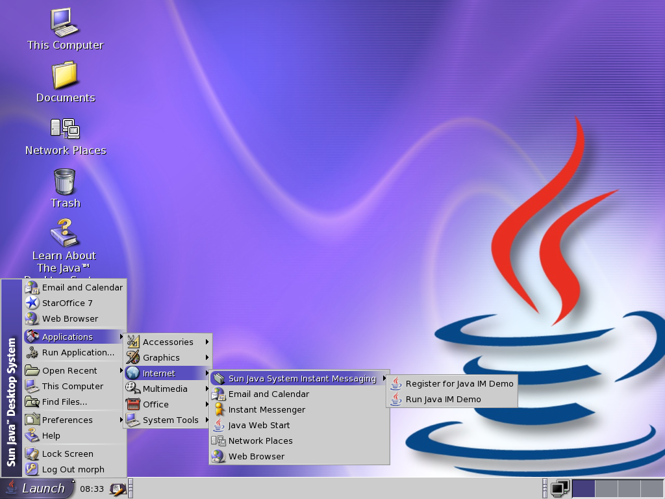Click the show desktop monitor icon in panel
The image size is (665, 499).
[560, 489]
